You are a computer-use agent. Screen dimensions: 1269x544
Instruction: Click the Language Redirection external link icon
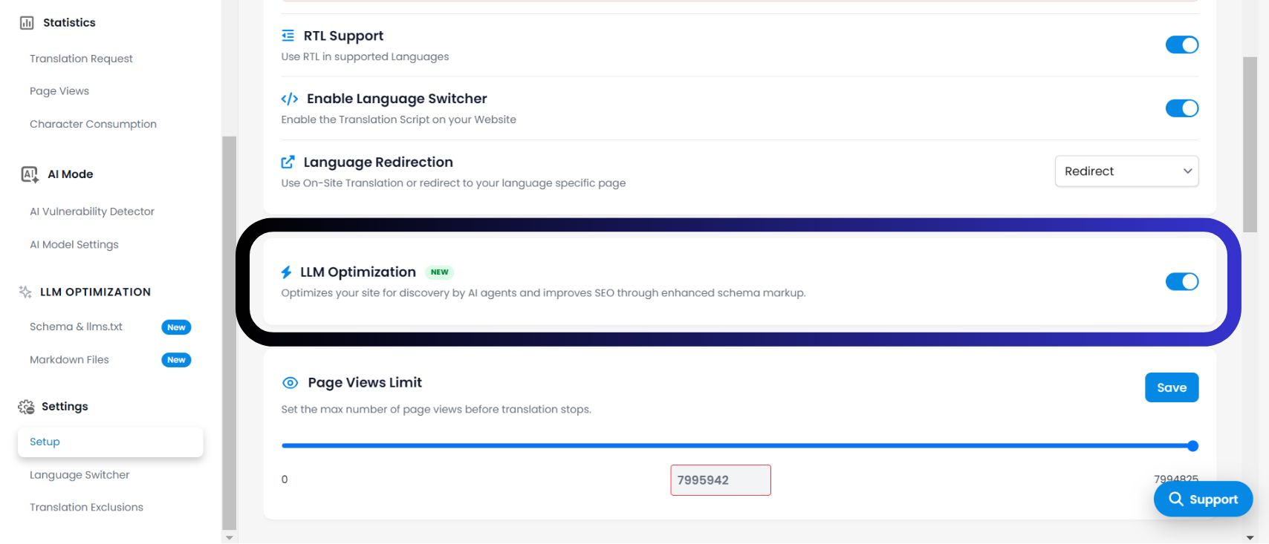tap(288, 161)
